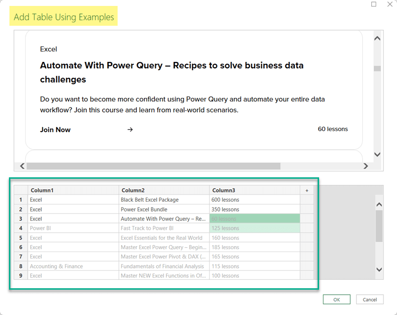
Task: Click the 'Excel' cell in row 9
Action: point(73,275)
